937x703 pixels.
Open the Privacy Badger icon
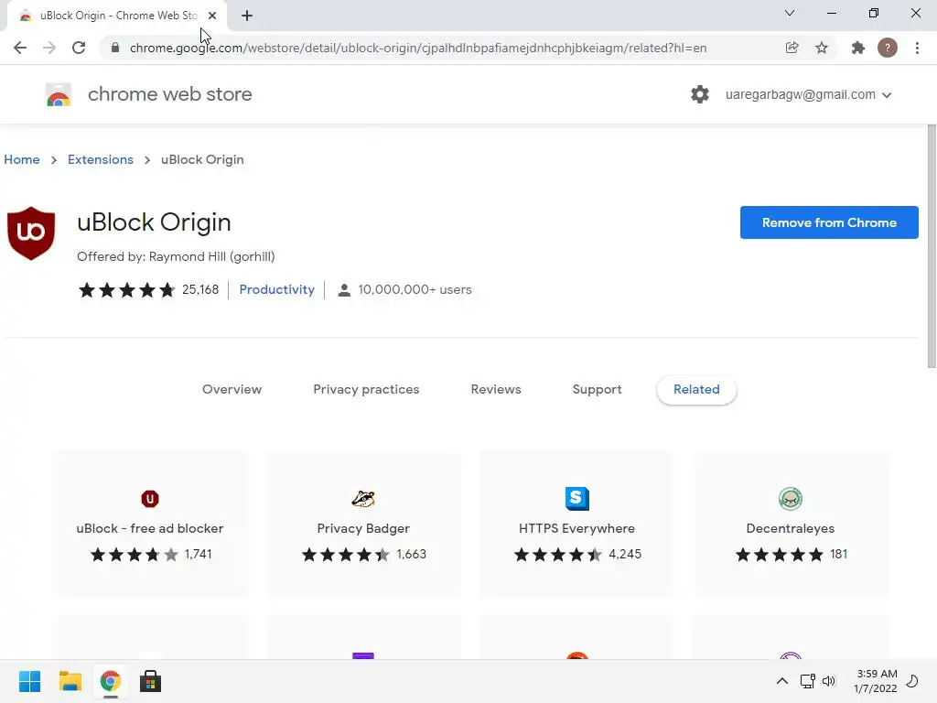(363, 499)
